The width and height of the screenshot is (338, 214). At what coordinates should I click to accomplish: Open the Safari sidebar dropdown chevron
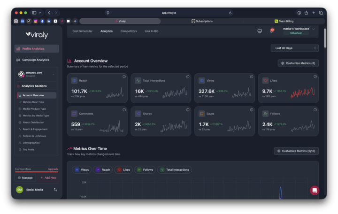click(40, 13)
